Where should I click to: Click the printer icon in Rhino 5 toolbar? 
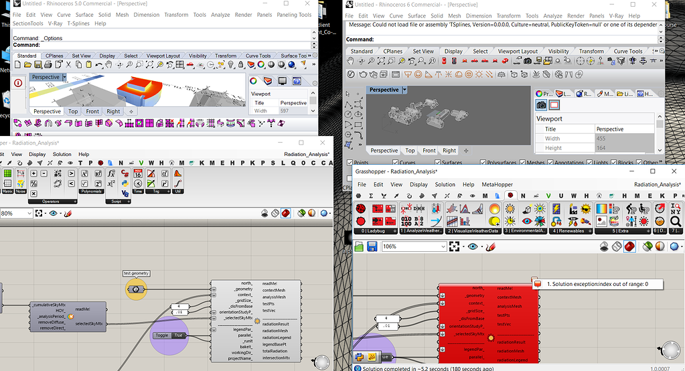click(48, 65)
